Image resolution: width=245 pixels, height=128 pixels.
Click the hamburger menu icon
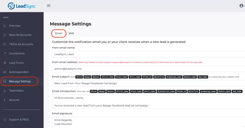(x=49, y=5)
